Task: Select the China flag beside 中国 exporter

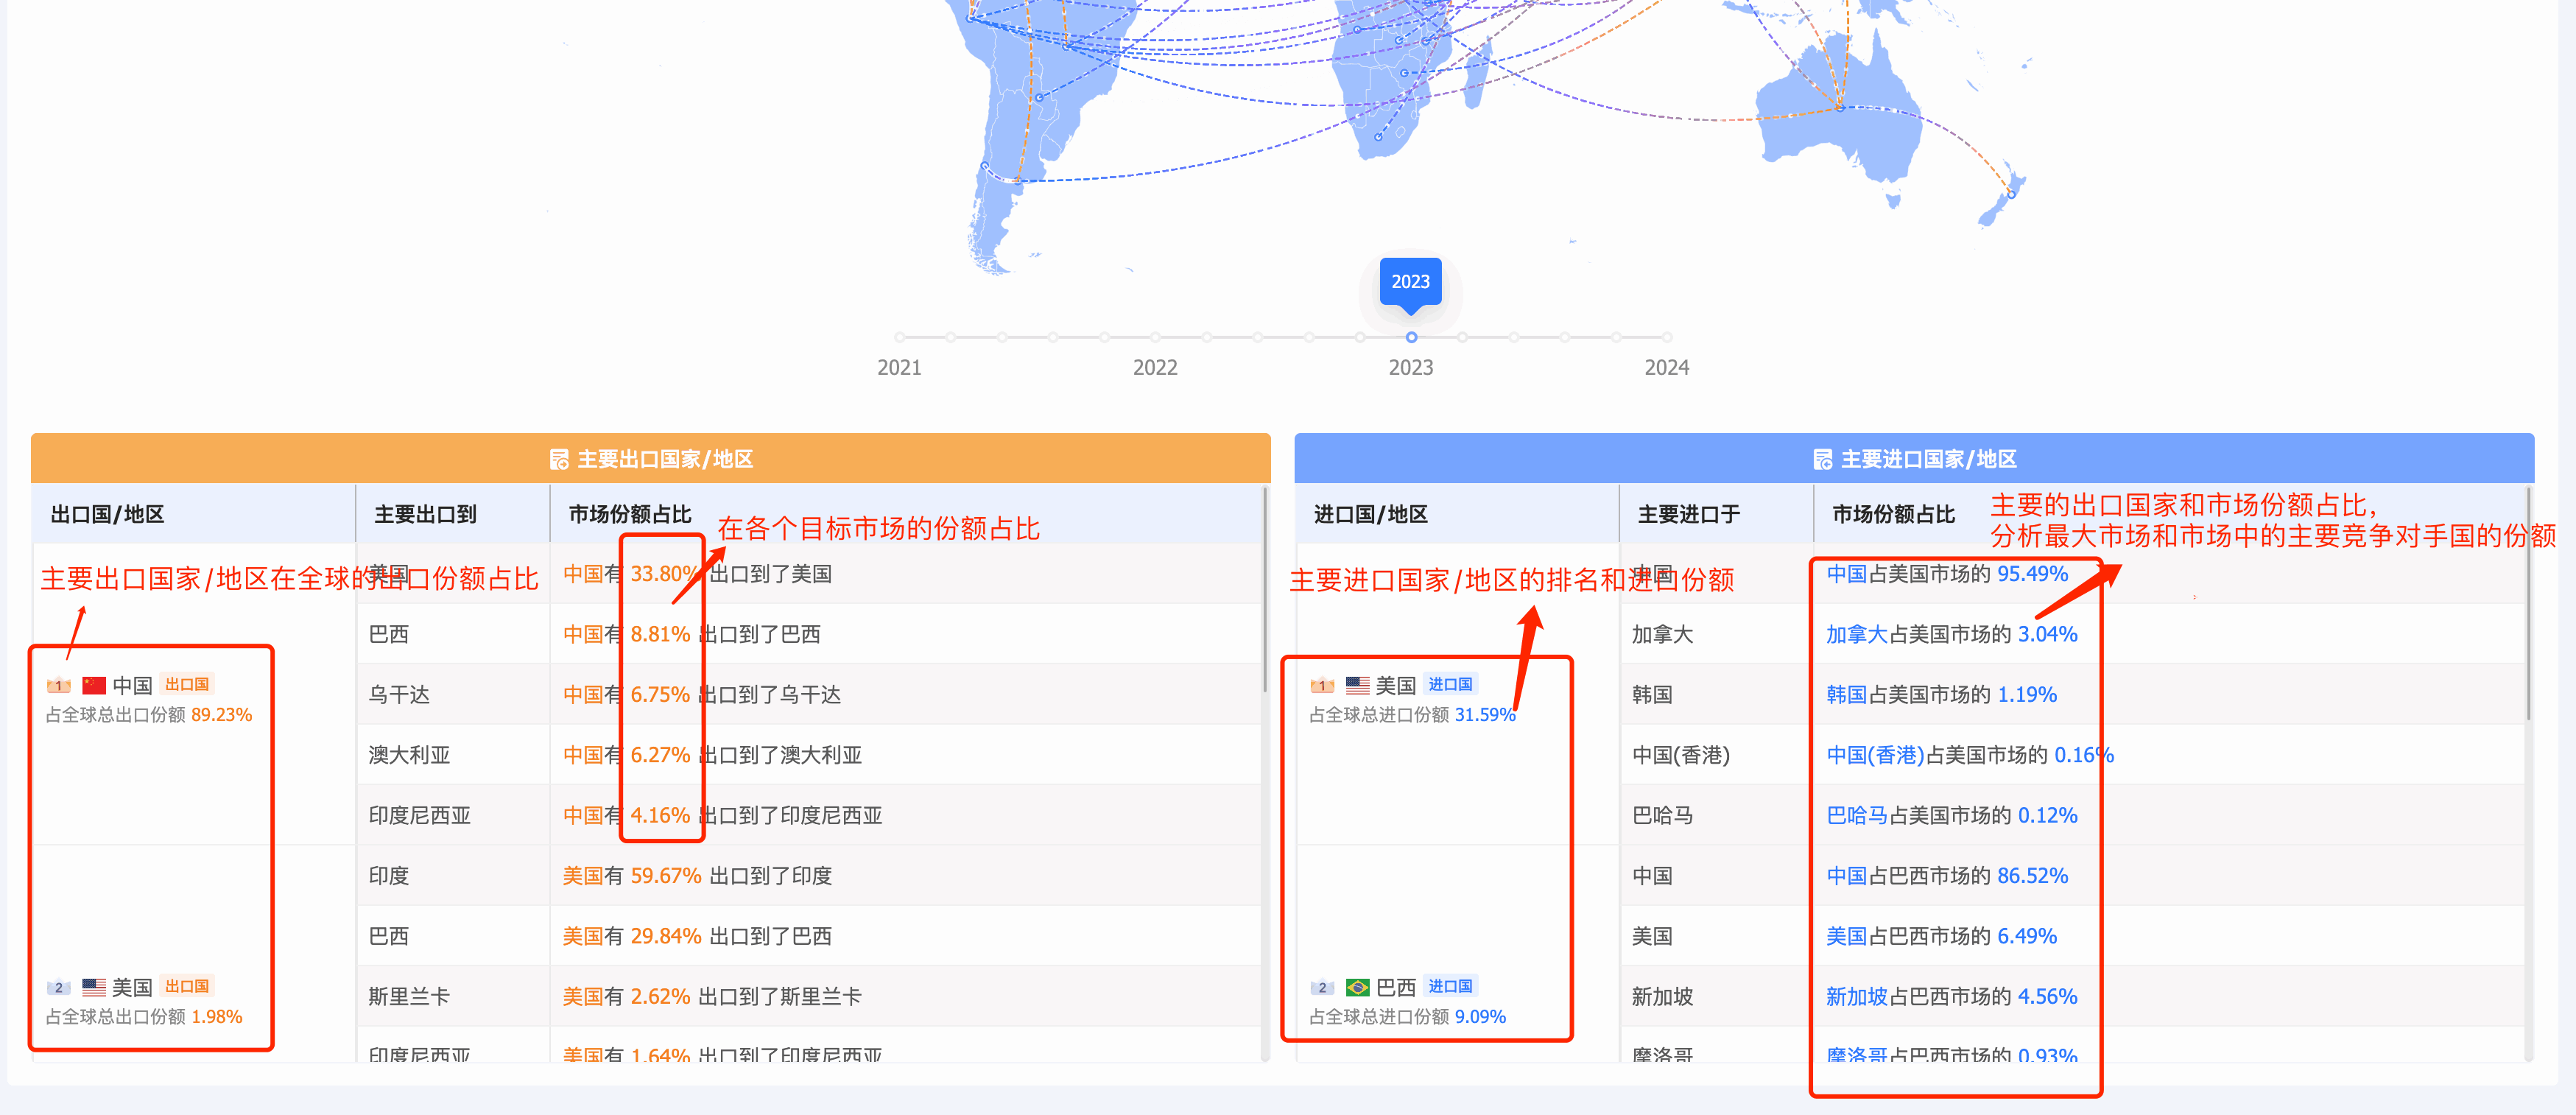Action: pos(93,684)
